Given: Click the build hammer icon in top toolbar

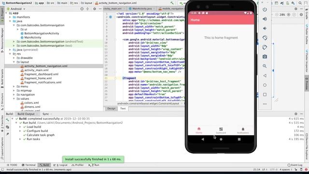Looking at the screenshot, I should coord(172,3).
